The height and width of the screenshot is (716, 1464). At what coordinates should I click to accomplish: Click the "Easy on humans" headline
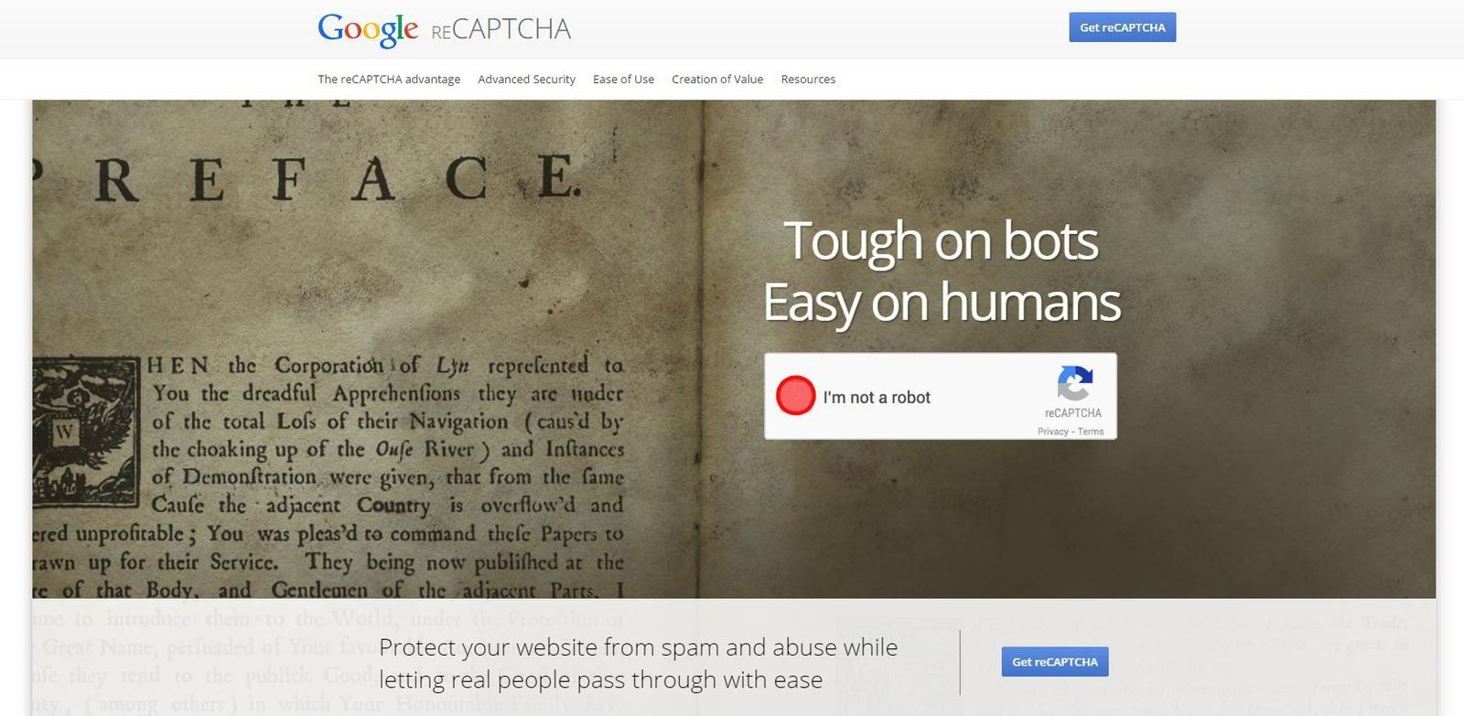point(942,303)
